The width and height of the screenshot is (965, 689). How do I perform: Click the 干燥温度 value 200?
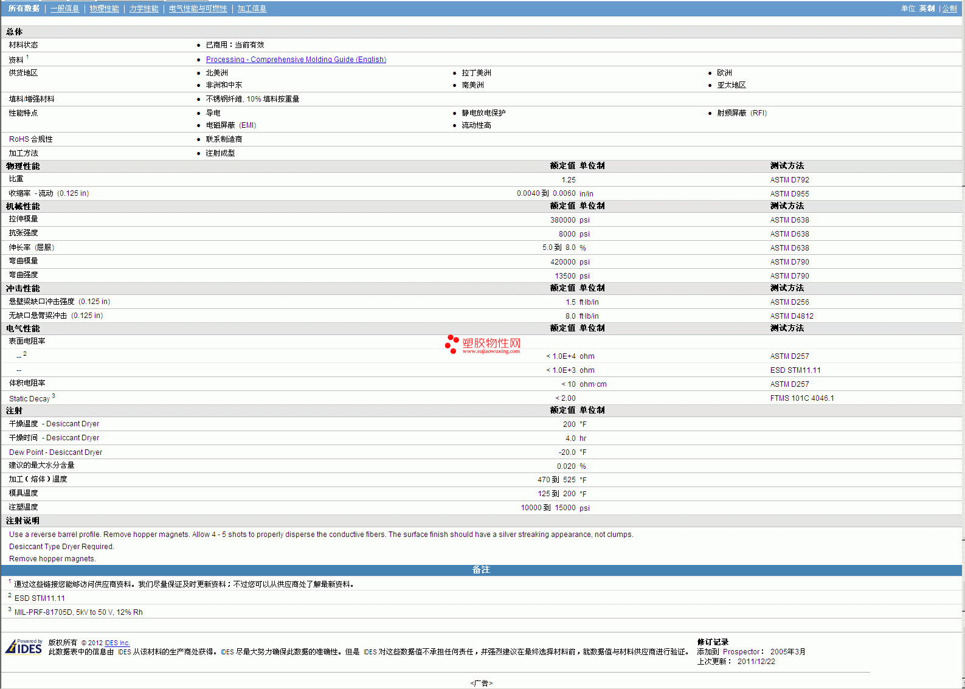569,424
